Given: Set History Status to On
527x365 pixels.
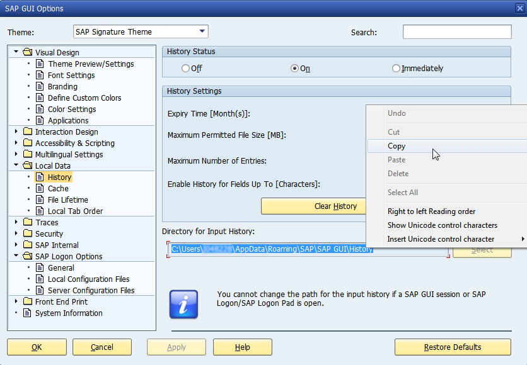Looking at the screenshot, I should click(x=294, y=69).
